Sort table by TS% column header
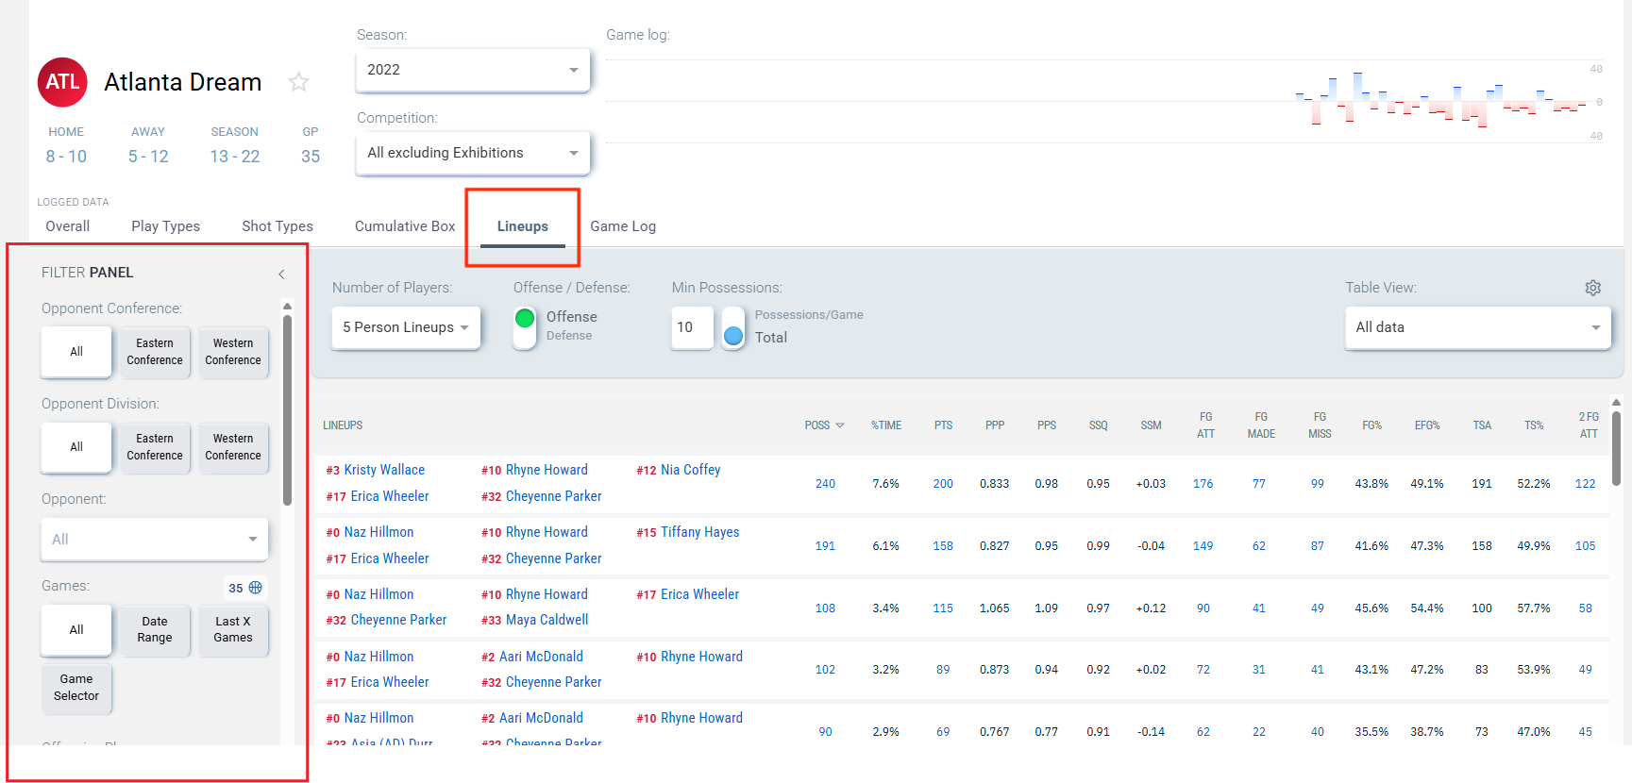1632x783 pixels. point(1534,425)
